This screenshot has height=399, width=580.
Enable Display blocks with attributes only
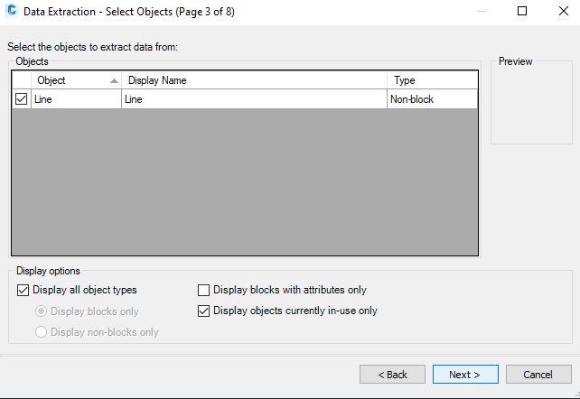(x=204, y=290)
